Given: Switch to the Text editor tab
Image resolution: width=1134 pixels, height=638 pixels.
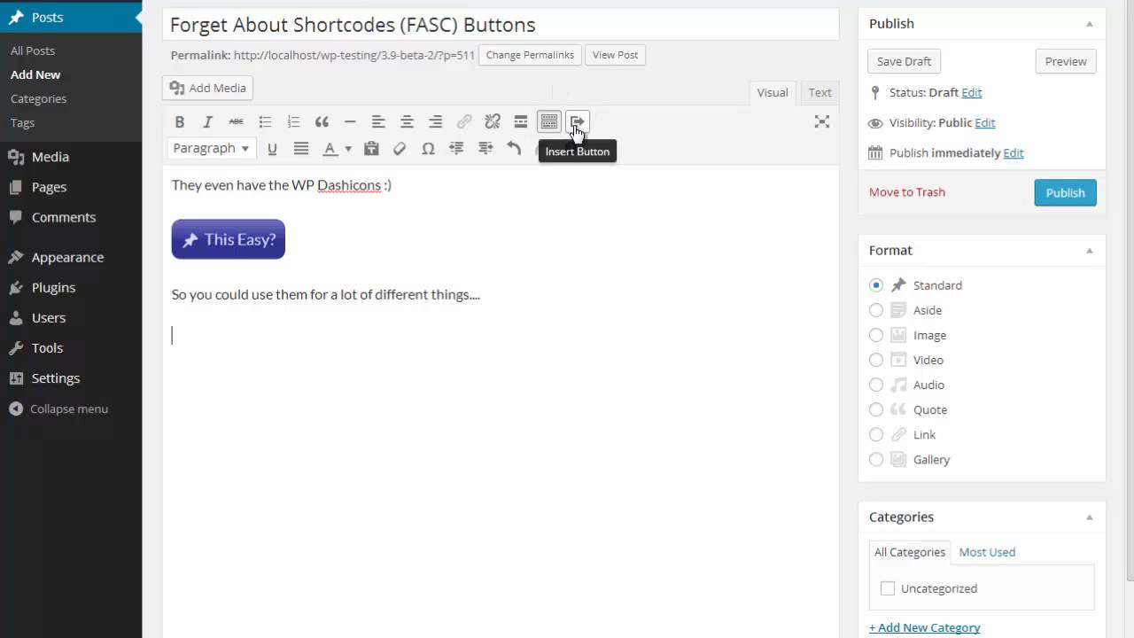Looking at the screenshot, I should 819,92.
